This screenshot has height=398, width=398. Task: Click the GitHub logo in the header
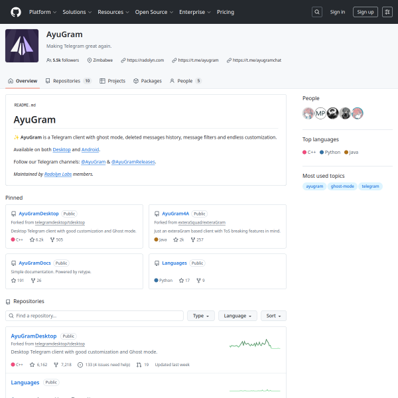click(x=16, y=12)
